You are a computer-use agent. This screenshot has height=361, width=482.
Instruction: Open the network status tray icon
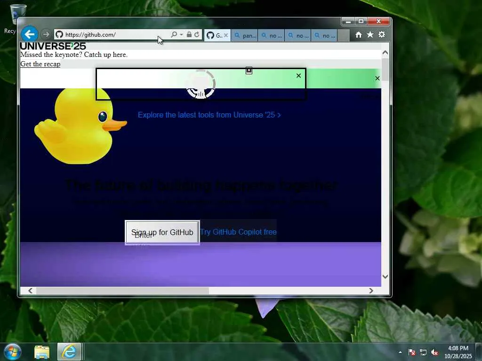[423, 352]
